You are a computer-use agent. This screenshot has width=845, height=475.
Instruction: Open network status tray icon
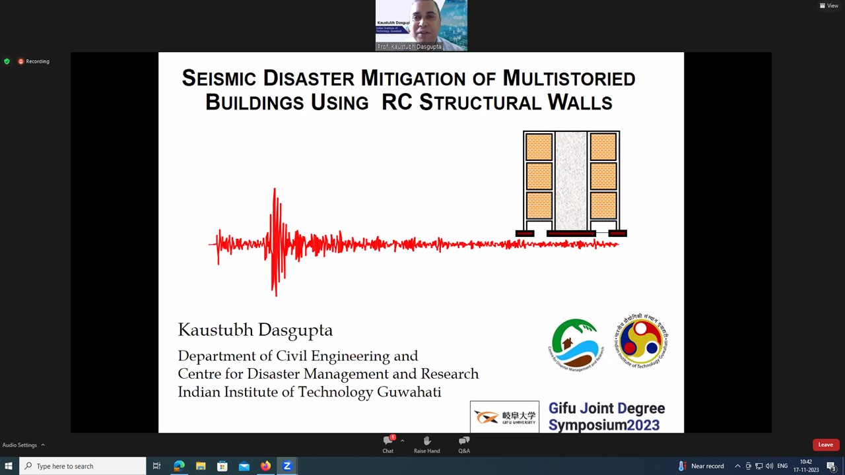pyautogui.click(x=759, y=466)
